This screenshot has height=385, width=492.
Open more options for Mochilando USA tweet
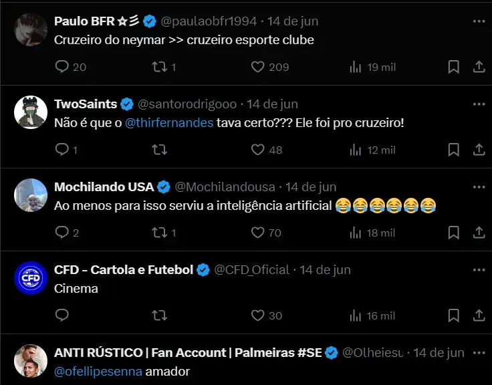[479, 187]
